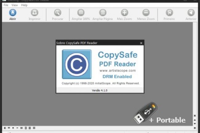200x133 pixels.
Task: Open the Help menu
Action: pyautogui.click(x=24, y=5)
